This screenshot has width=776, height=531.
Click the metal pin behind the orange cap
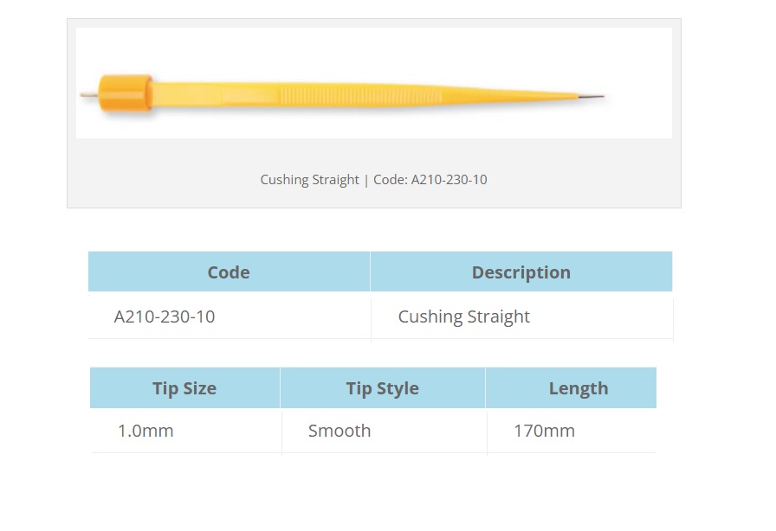pos(88,94)
